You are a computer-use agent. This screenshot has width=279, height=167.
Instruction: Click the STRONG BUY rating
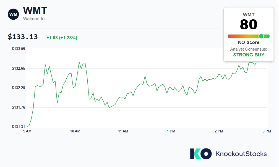(x=249, y=55)
